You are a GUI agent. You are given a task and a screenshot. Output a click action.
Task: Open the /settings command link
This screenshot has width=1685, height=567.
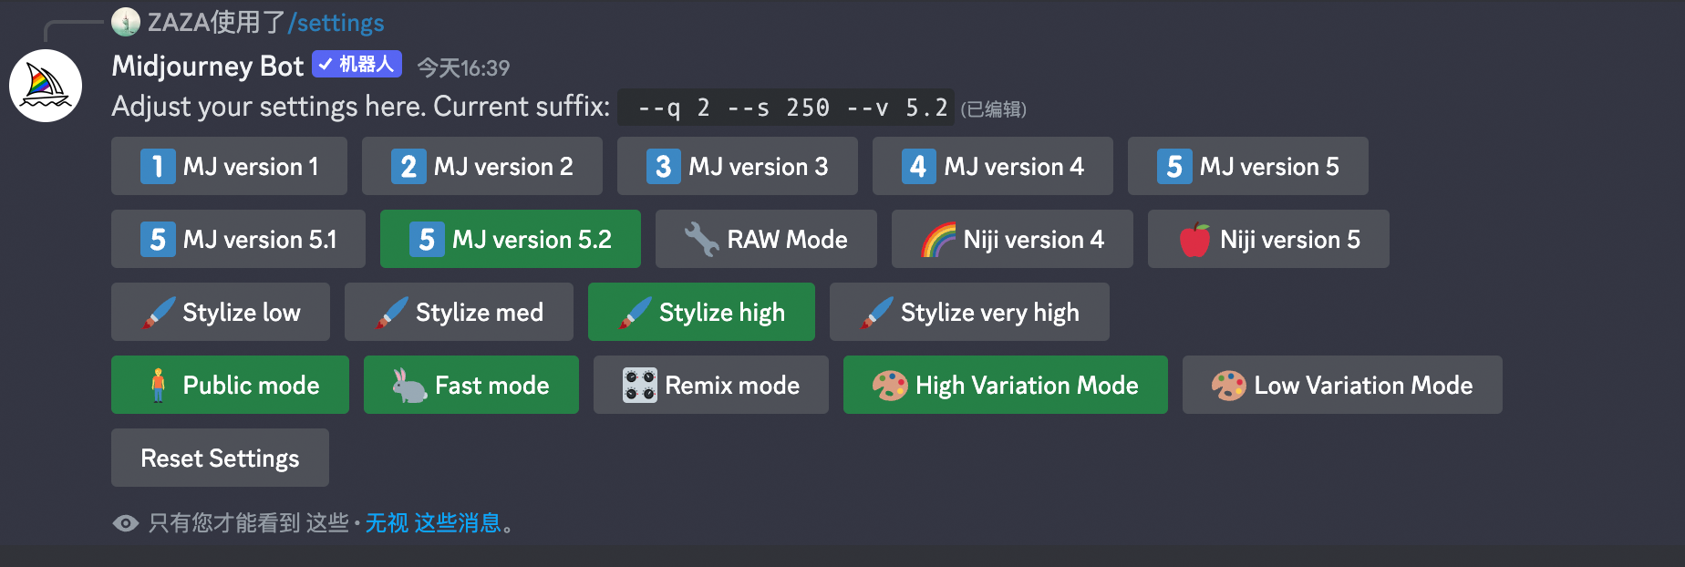click(336, 22)
